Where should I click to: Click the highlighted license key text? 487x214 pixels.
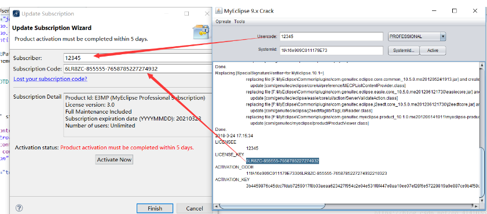tap(283, 161)
